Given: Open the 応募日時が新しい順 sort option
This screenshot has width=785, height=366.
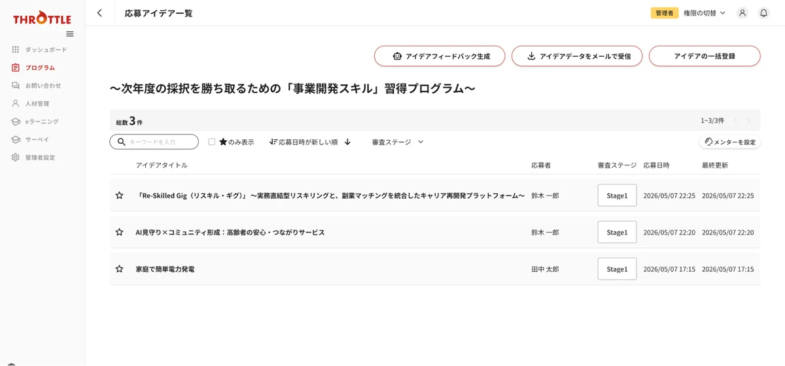Looking at the screenshot, I should [x=304, y=142].
